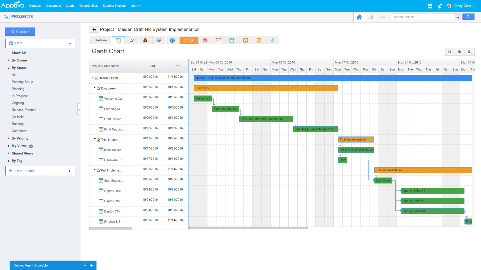Select the In Progress status link
Screen dimensions: 481x270
coord(20,96)
